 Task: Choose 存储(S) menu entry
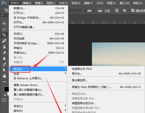coord(39,48)
